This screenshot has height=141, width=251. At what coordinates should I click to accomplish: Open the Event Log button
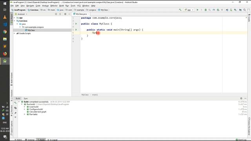241,140
